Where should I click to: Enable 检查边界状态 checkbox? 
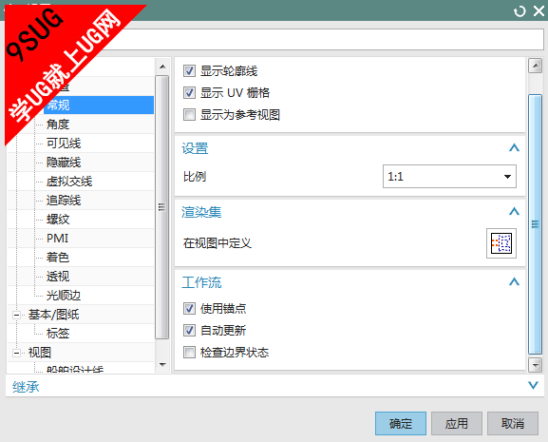pos(189,352)
